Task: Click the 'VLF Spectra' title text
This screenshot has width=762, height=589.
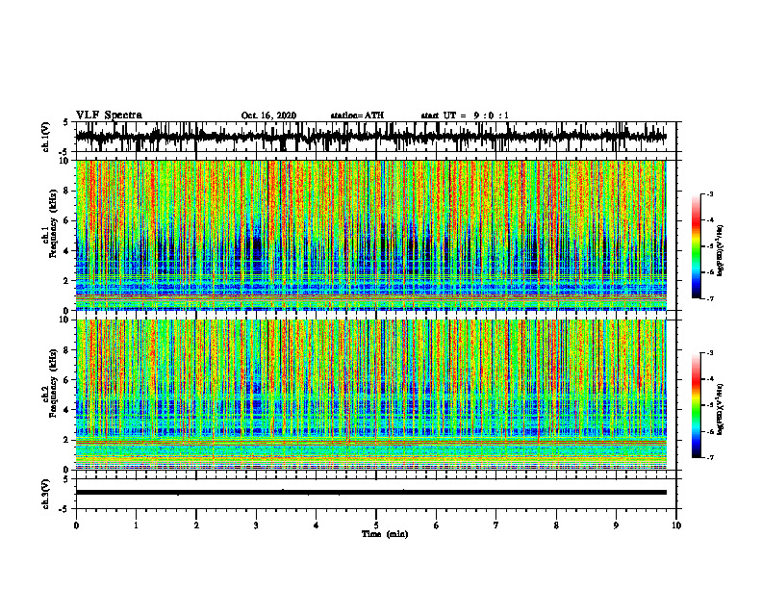Action: (109, 115)
